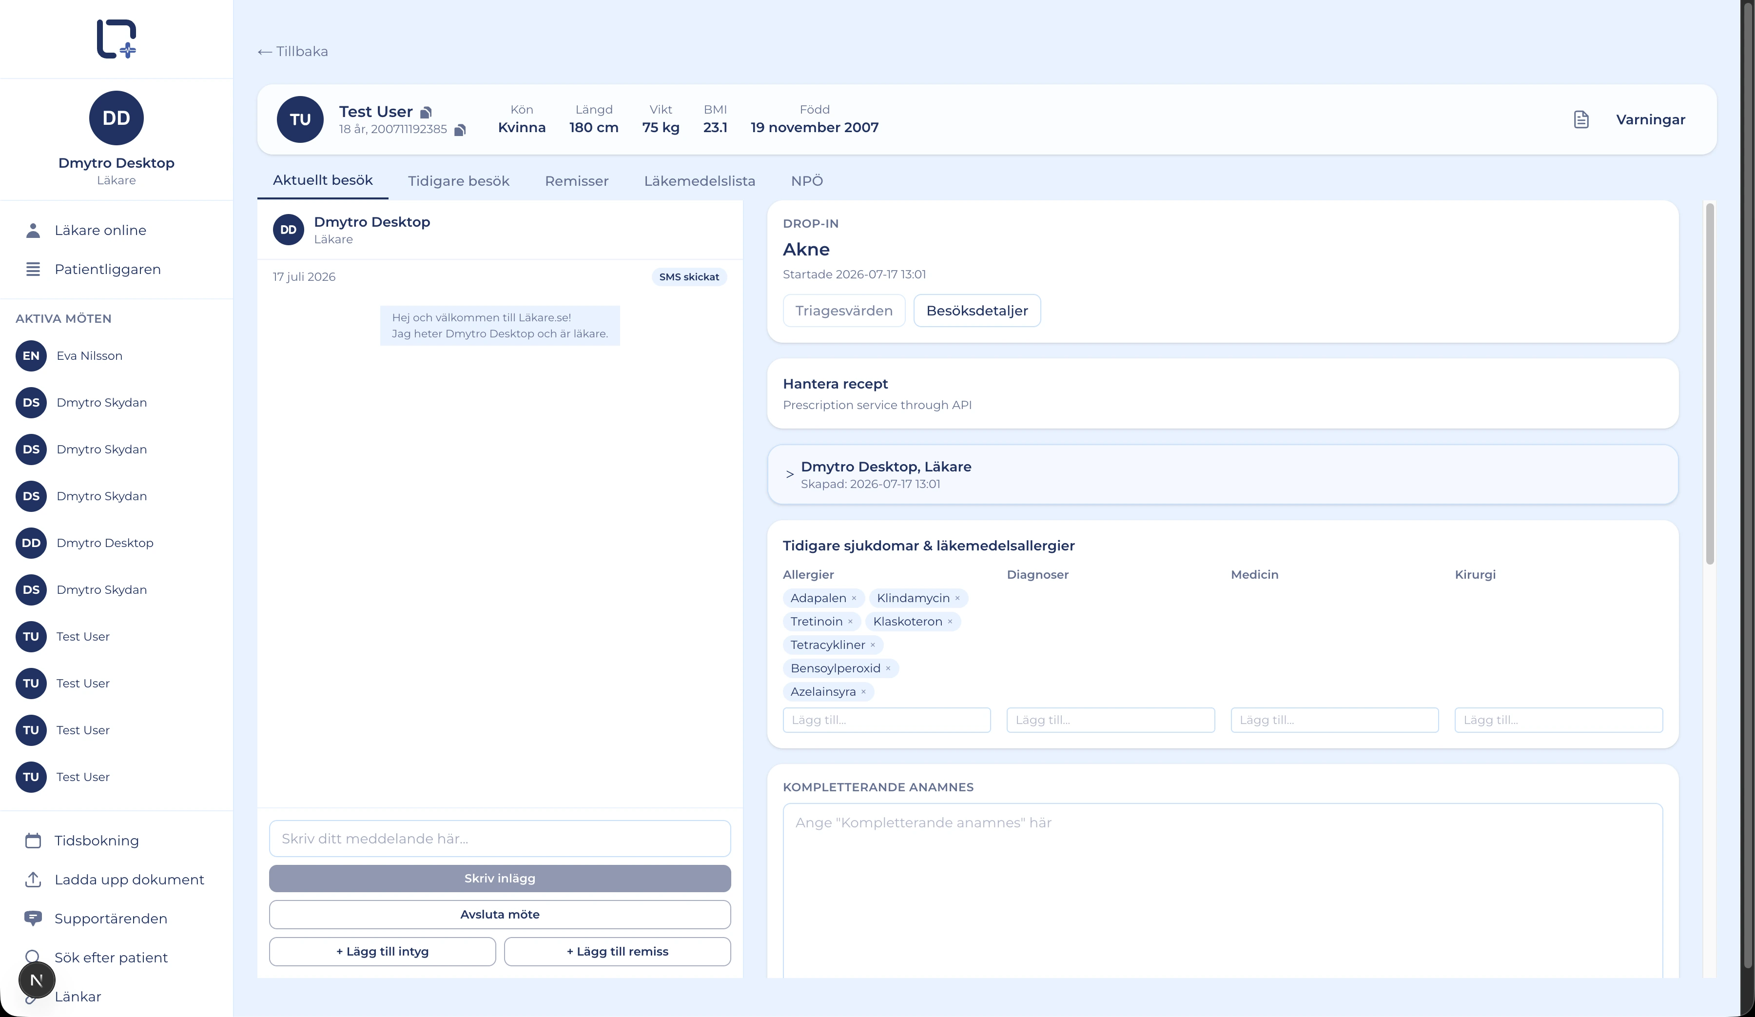Click + Lägg till remiss button
Image resolution: width=1755 pixels, height=1017 pixels.
pyautogui.click(x=617, y=952)
